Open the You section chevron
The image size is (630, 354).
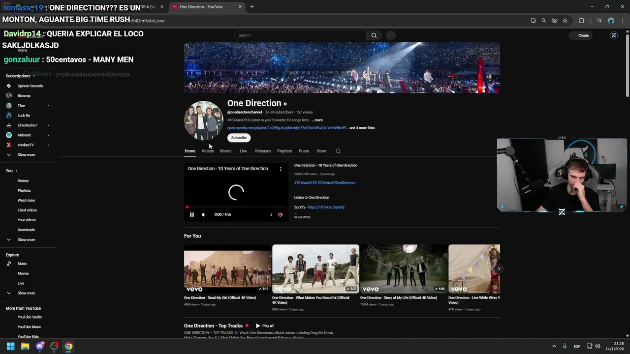16,171
